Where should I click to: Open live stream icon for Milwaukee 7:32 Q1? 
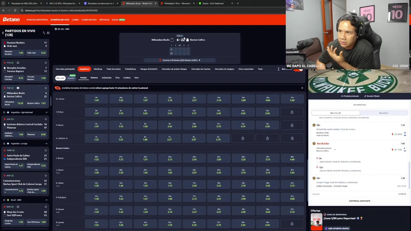click(x=18, y=88)
